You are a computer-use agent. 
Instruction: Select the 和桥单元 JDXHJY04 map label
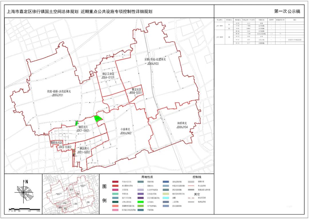182,125
